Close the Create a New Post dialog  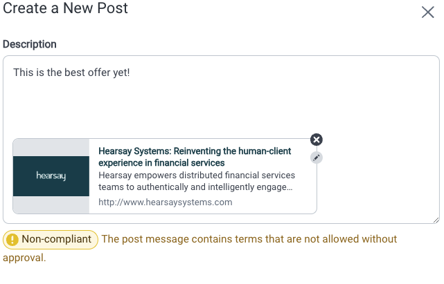(427, 12)
